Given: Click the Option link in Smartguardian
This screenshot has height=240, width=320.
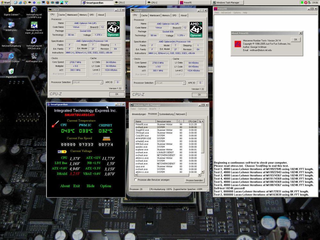Looking at the screenshot, I should (105, 186).
